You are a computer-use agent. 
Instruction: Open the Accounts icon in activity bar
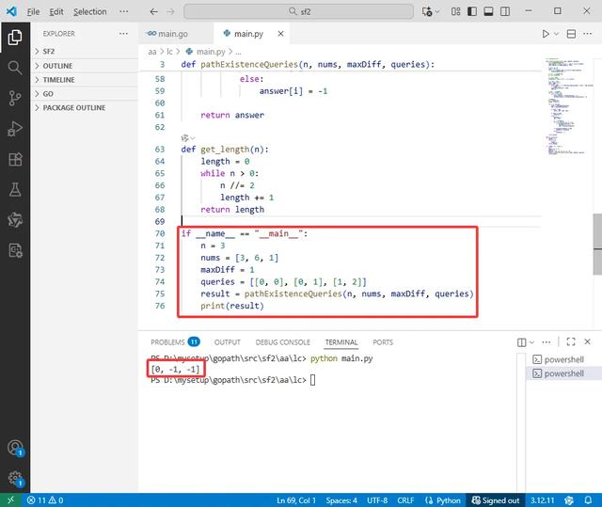(x=15, y=449)
